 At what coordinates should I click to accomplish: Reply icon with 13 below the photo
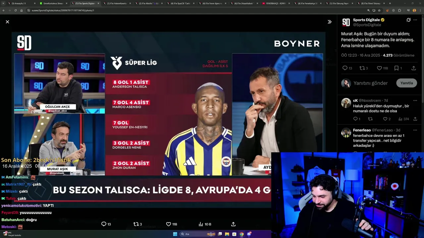106,224
